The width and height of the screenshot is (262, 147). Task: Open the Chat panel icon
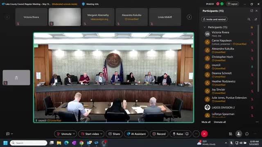(x=247, y=134)
